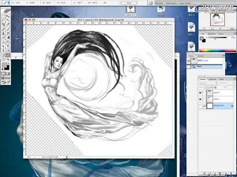
Task: Click the Clear button in options bar
Action: click(129, 3)
